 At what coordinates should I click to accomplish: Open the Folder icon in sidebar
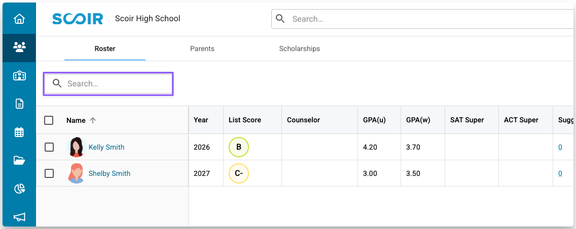click(x=19, y=161)
